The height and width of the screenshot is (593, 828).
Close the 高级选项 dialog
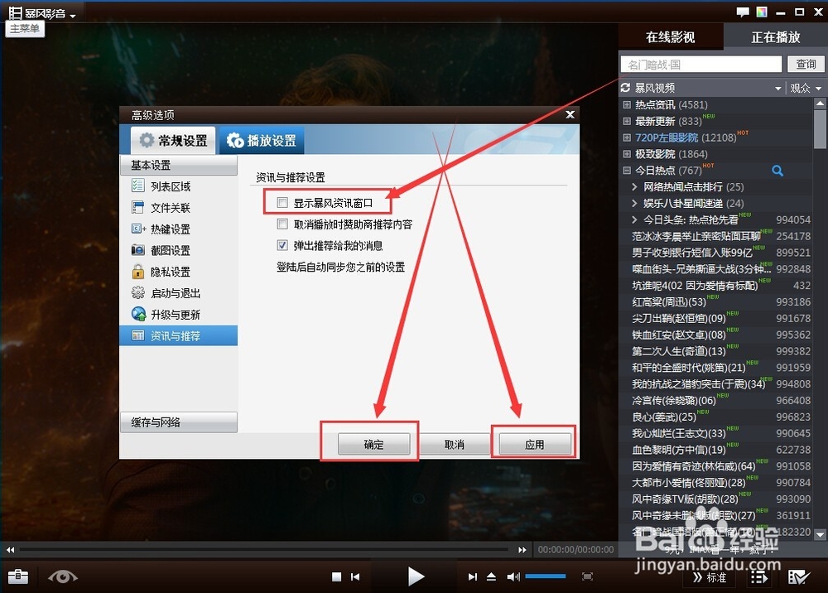(570, 114)
